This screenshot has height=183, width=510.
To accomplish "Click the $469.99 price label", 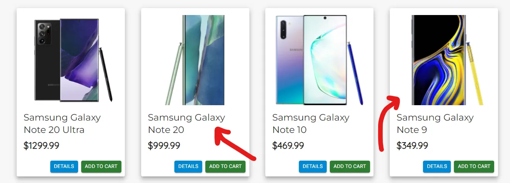I will click(288, 146).
